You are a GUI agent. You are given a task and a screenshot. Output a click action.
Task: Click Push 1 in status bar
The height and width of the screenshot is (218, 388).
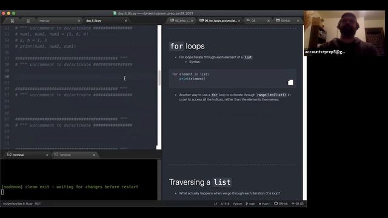[264, 203]
